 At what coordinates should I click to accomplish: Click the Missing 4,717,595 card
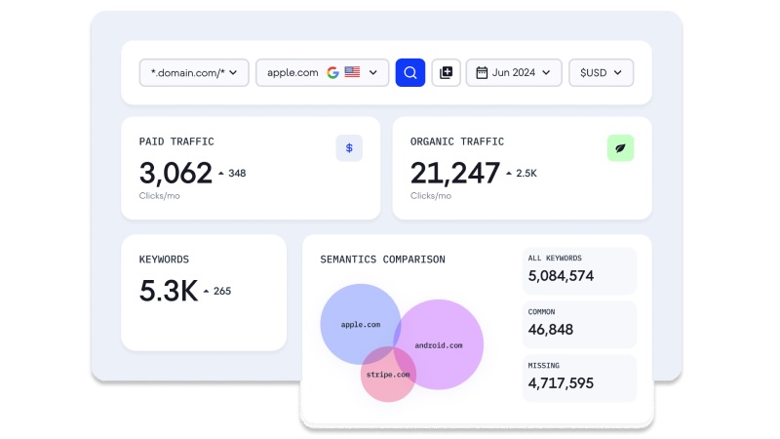pos(579,378)
